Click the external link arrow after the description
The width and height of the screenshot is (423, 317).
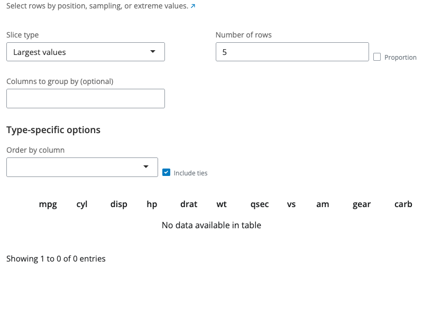coord(193,6)
